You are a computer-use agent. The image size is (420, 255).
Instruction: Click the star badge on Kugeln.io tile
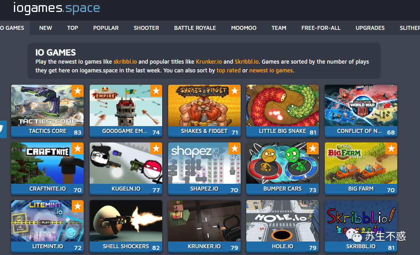[156, 148]
